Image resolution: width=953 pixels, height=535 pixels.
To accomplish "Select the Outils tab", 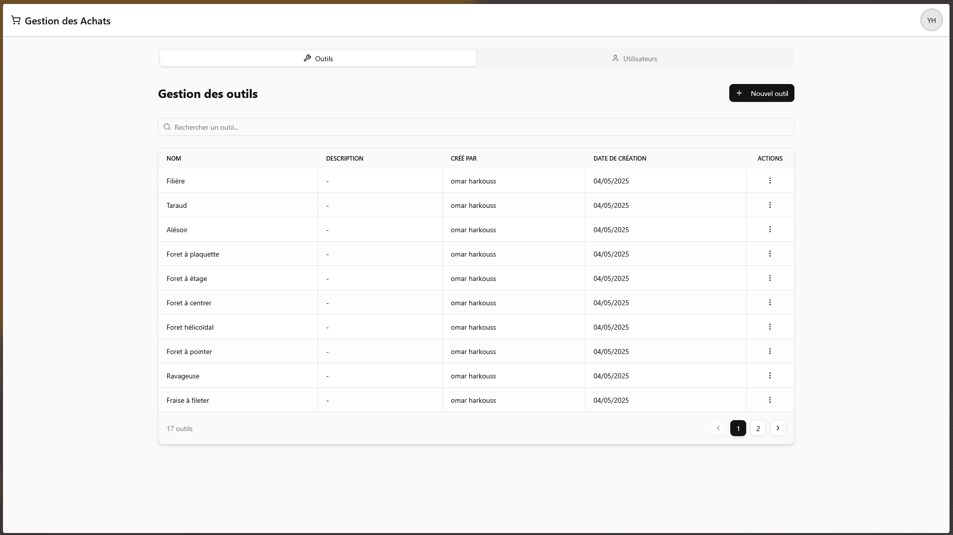I will click(318, 59).
